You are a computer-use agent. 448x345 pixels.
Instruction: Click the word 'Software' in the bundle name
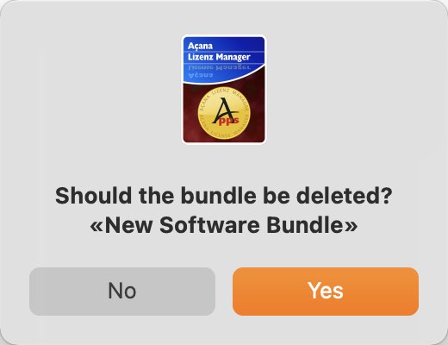tap(209, 225)
